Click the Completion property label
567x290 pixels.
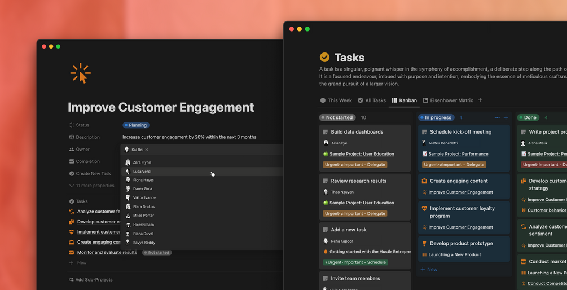coord(84,161)
